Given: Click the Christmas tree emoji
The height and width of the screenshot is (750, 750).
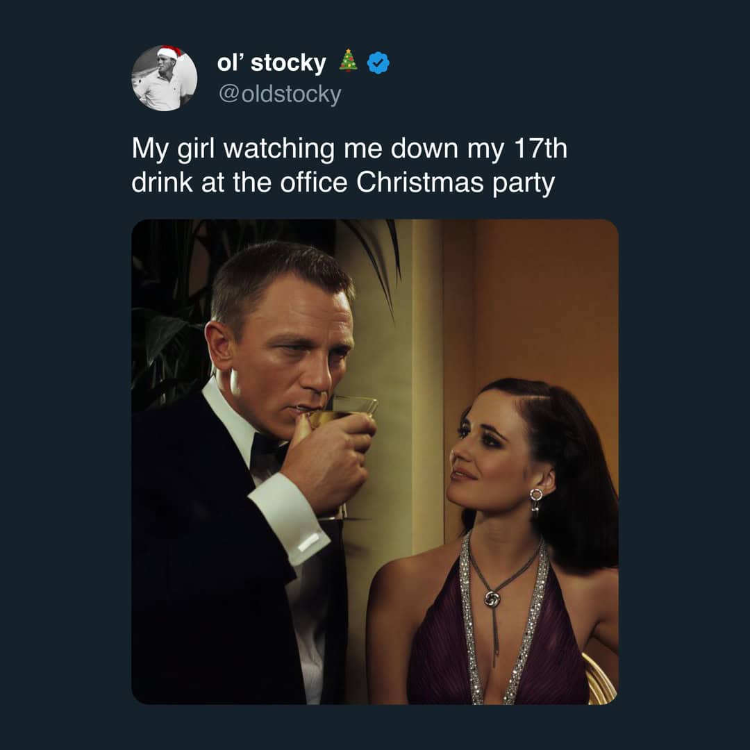Looking at the screenshot, I should (349, 62).
